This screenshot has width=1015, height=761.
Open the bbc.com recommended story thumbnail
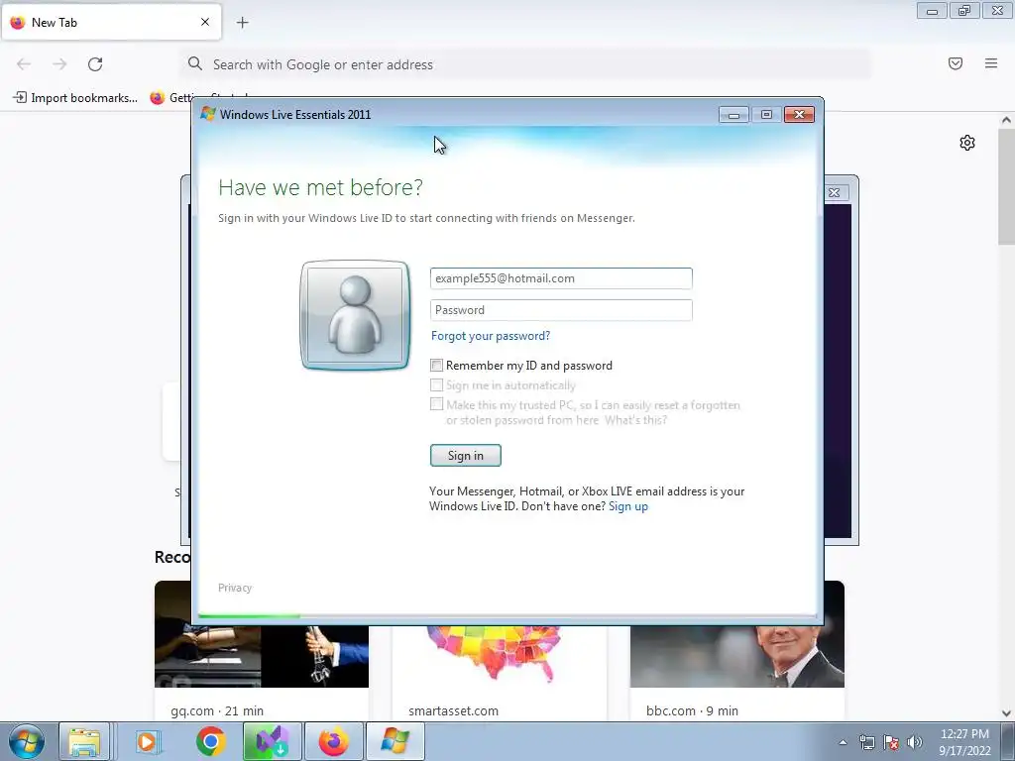(x=737, y=656)
